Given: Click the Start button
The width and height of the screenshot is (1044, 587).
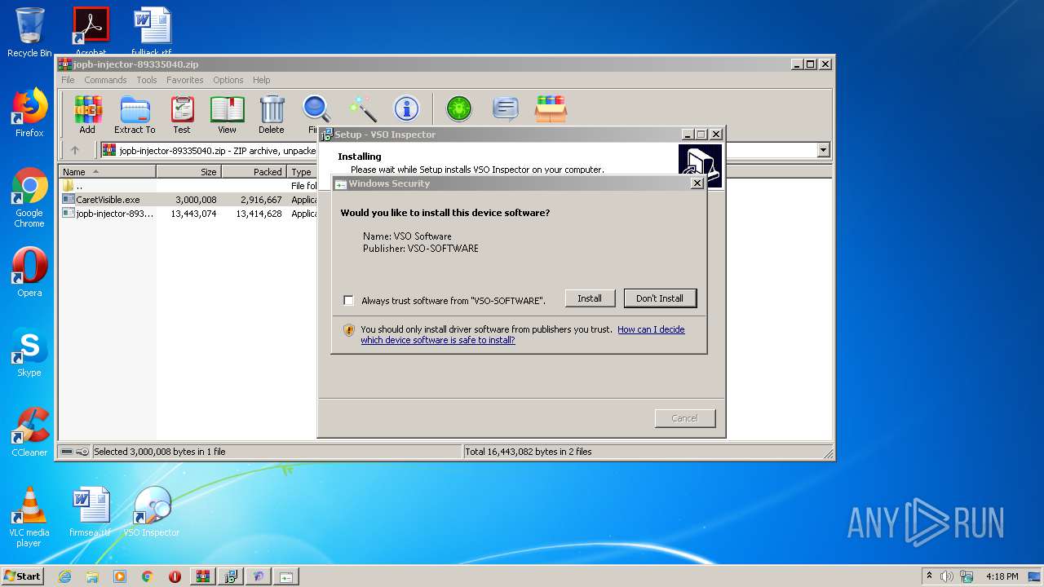Looking at the screenshot, I should 22,576.
